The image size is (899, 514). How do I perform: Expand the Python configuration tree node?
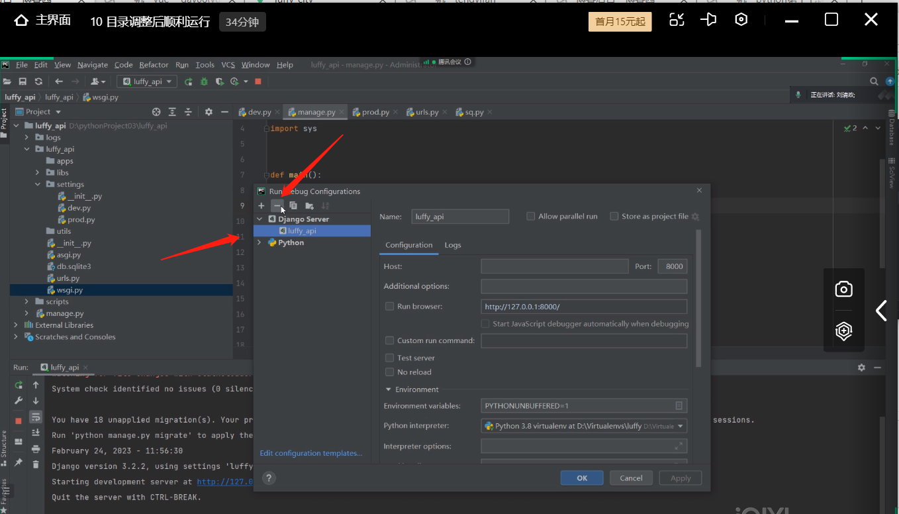coord(260,243)
